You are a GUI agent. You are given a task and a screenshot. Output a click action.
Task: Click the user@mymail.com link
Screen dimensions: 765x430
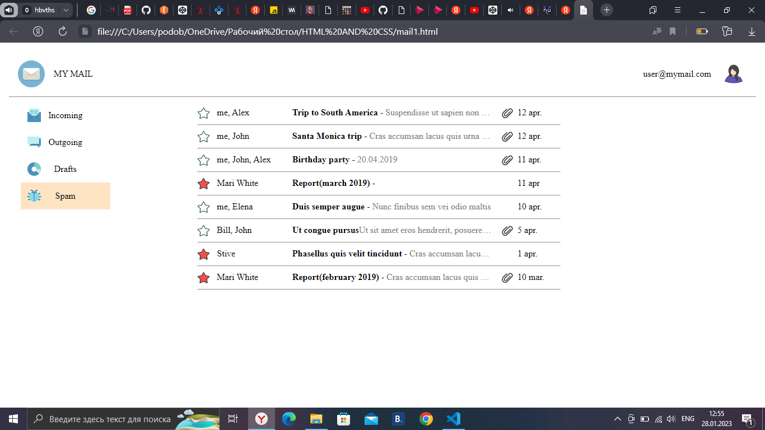pyautogui.click(x=678, y=73)
